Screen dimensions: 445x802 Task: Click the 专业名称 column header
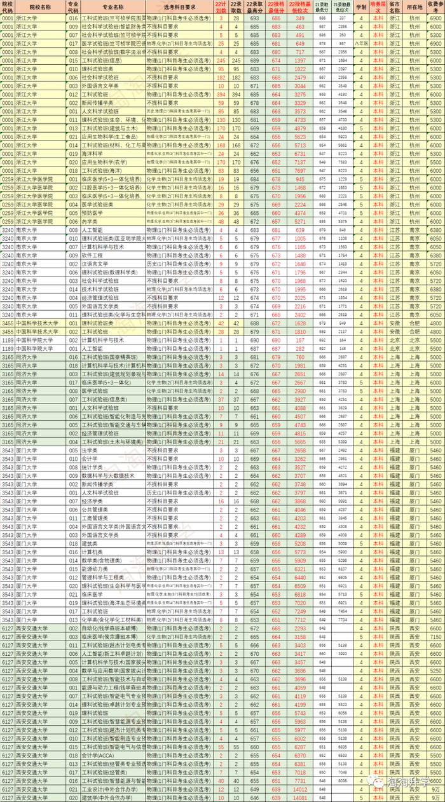coord(113,8)
